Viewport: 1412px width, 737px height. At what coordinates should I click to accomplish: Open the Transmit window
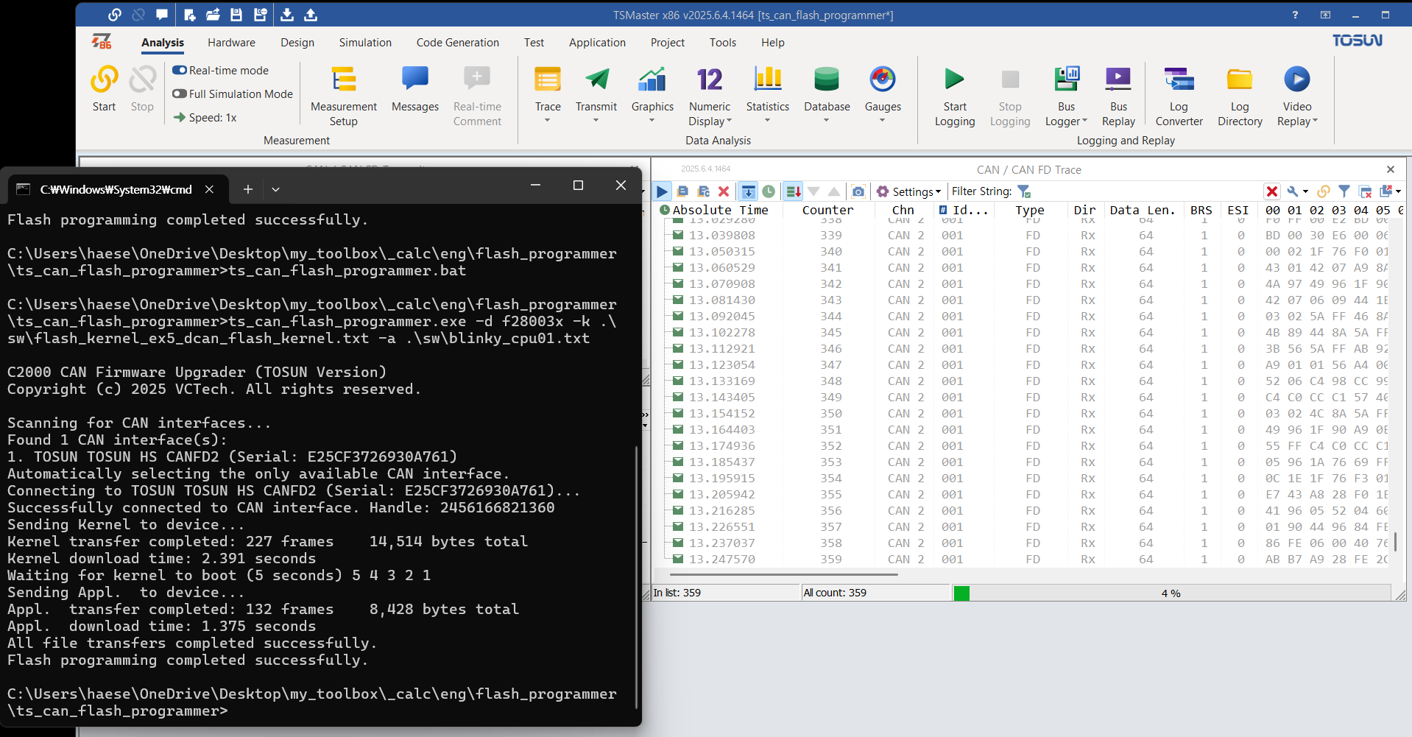click(x=596, y=89)
